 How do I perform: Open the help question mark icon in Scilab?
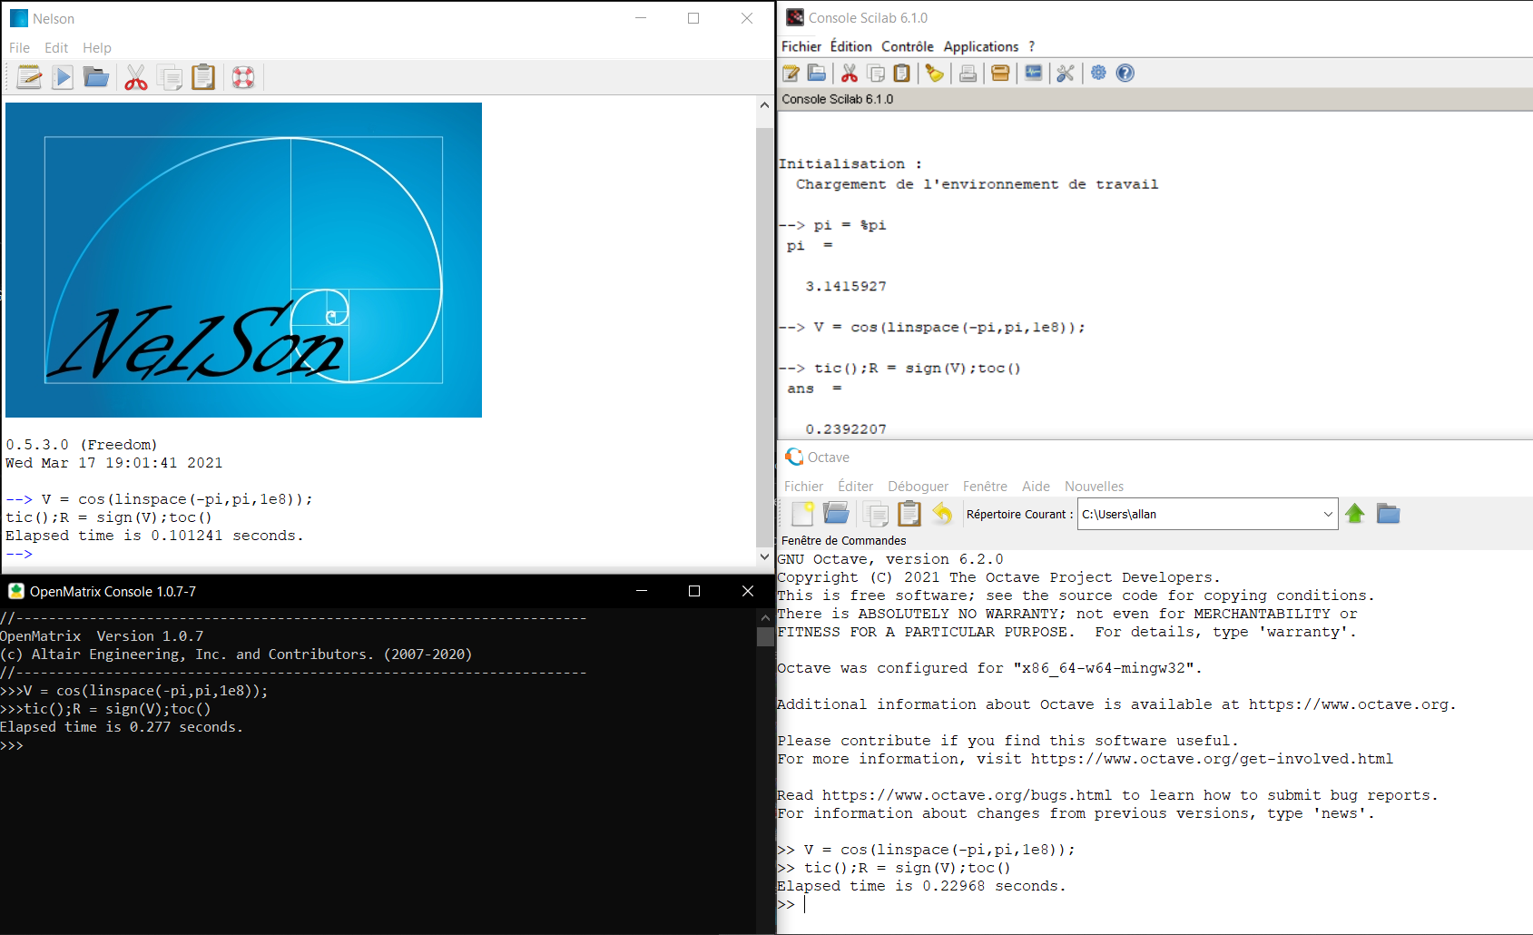click(1125, 74)
